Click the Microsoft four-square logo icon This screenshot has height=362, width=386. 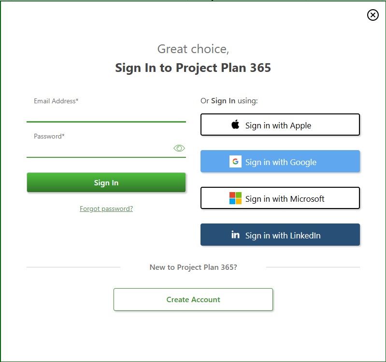point(235,198)
